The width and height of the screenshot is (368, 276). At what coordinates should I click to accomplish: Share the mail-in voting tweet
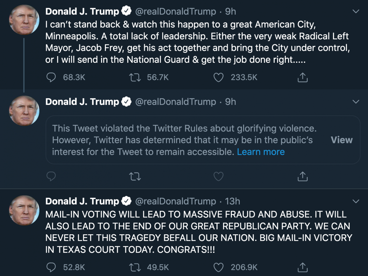coord(302,267)
